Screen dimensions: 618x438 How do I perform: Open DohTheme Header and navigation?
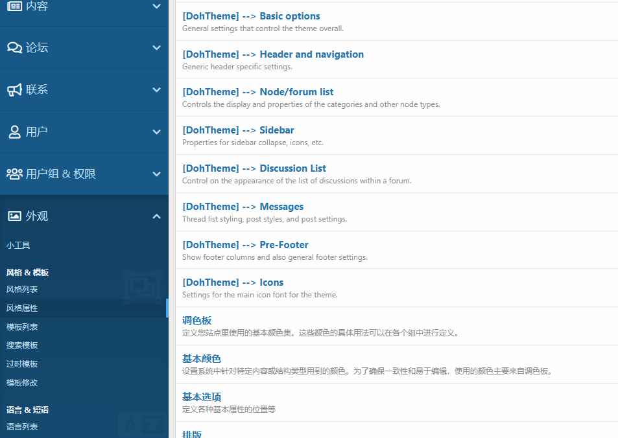(273, 54)
